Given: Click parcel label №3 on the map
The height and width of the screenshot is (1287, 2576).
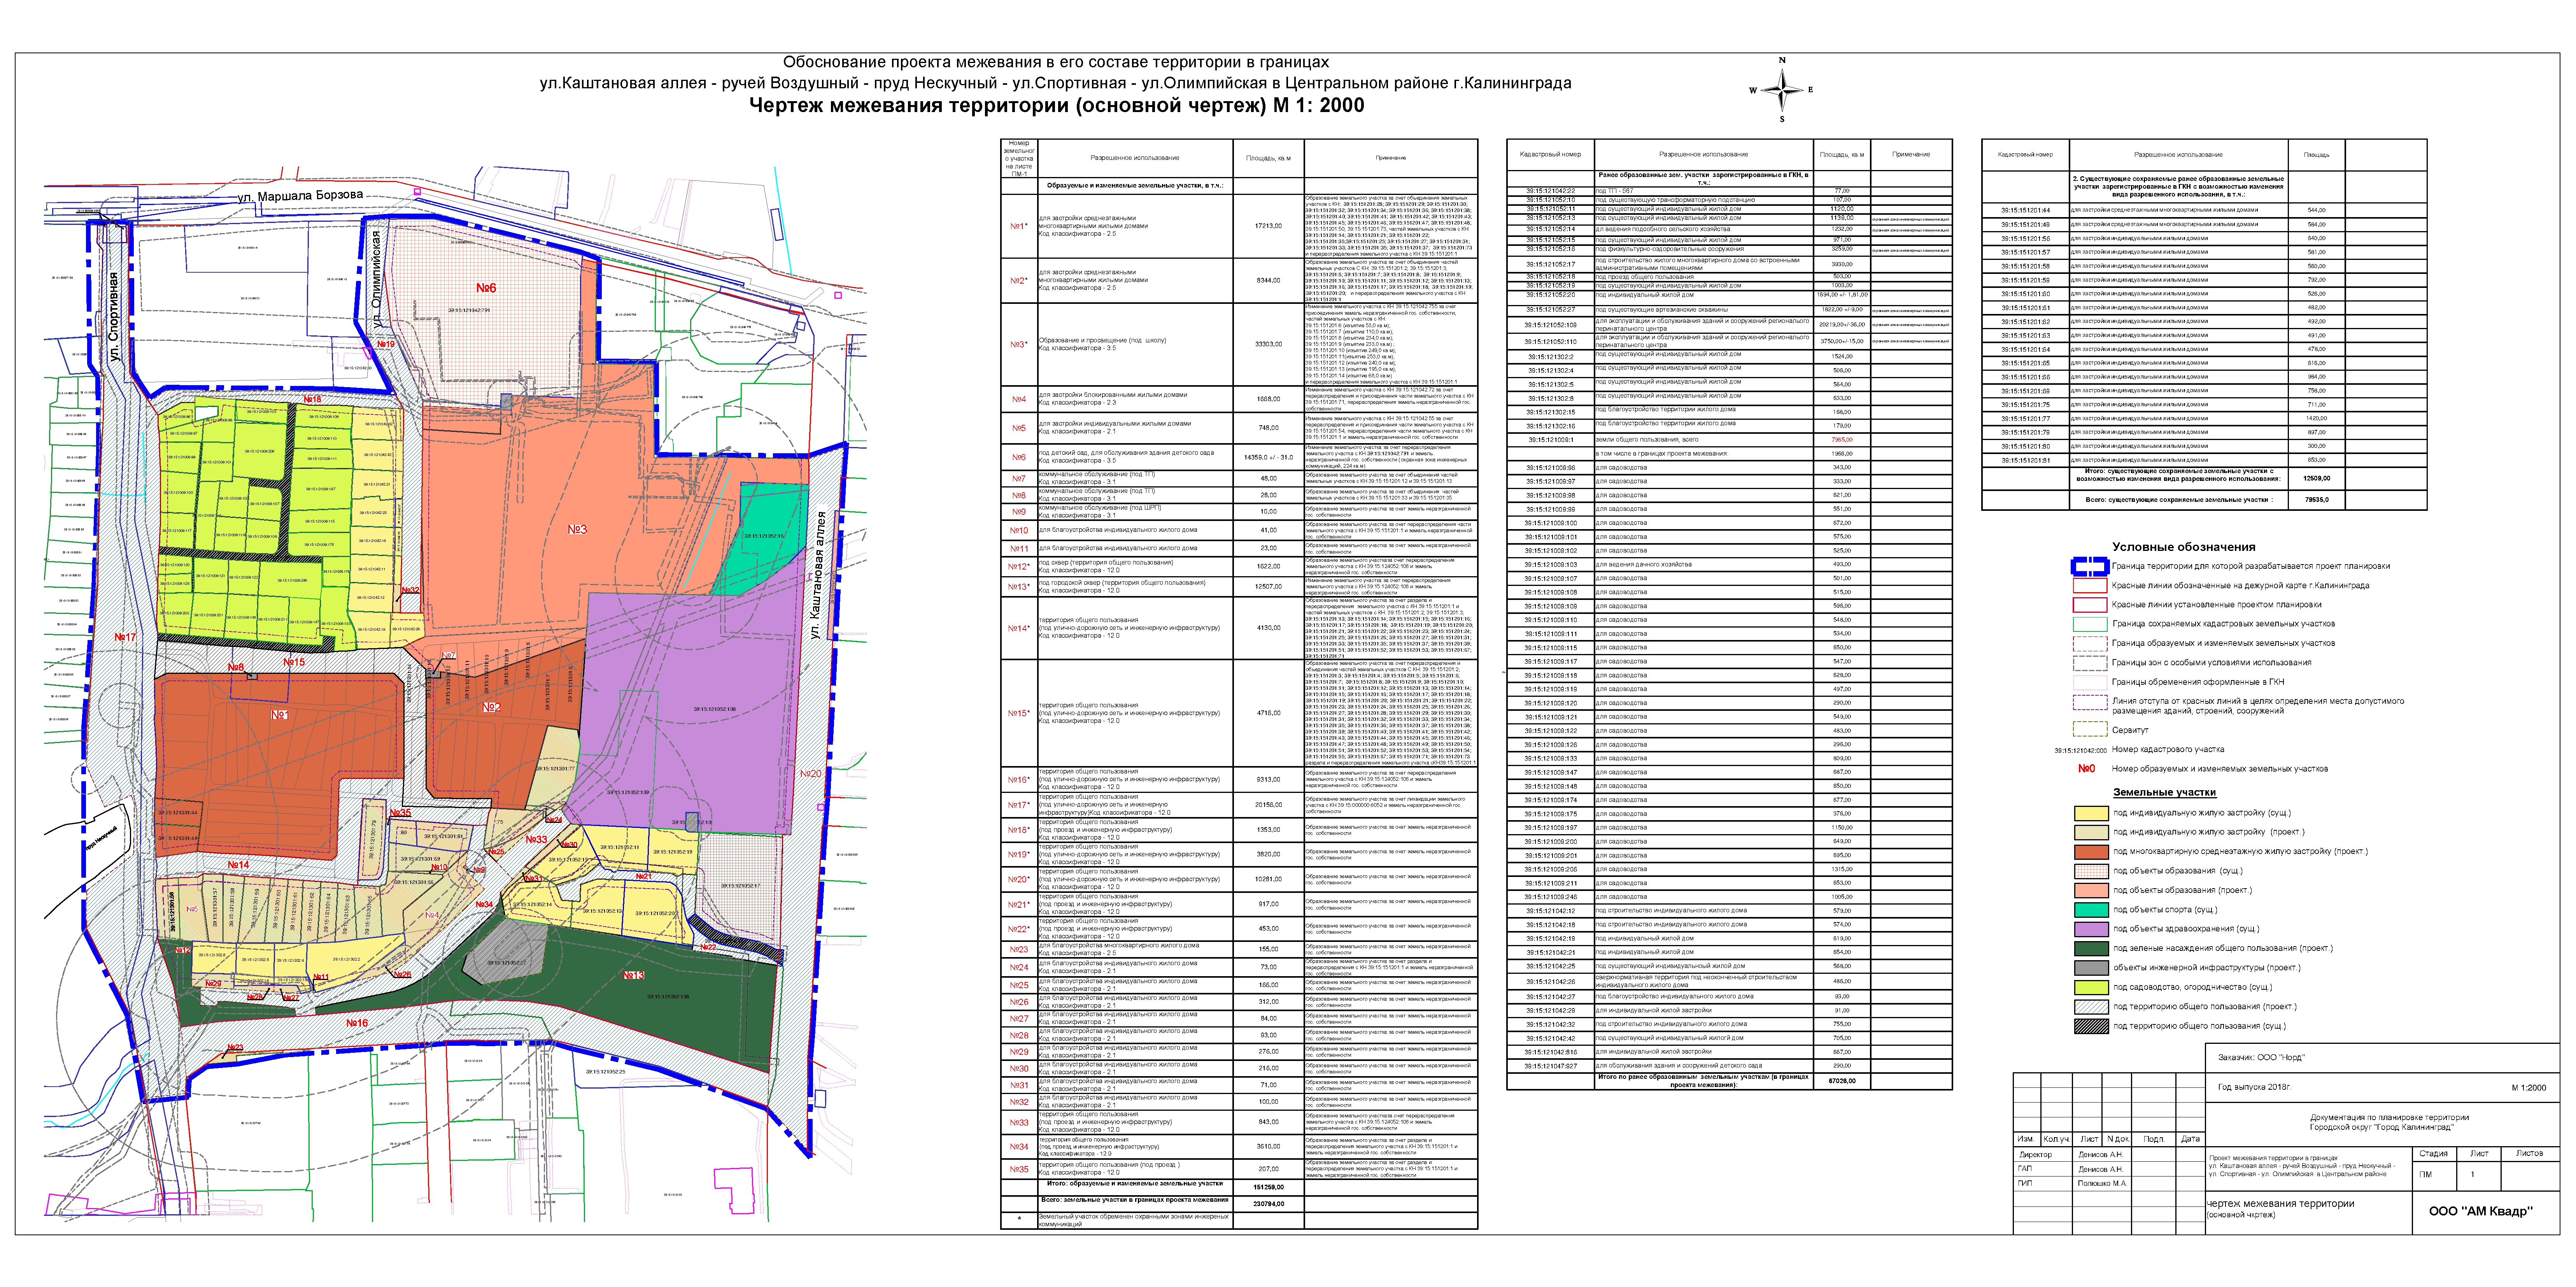Looking at the screenshot, I should click(x=578, y=530).
